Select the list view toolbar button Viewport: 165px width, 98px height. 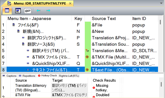coord(7,11)
